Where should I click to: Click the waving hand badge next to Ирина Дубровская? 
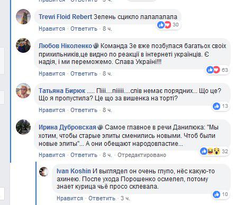click(x=101, y=127)
